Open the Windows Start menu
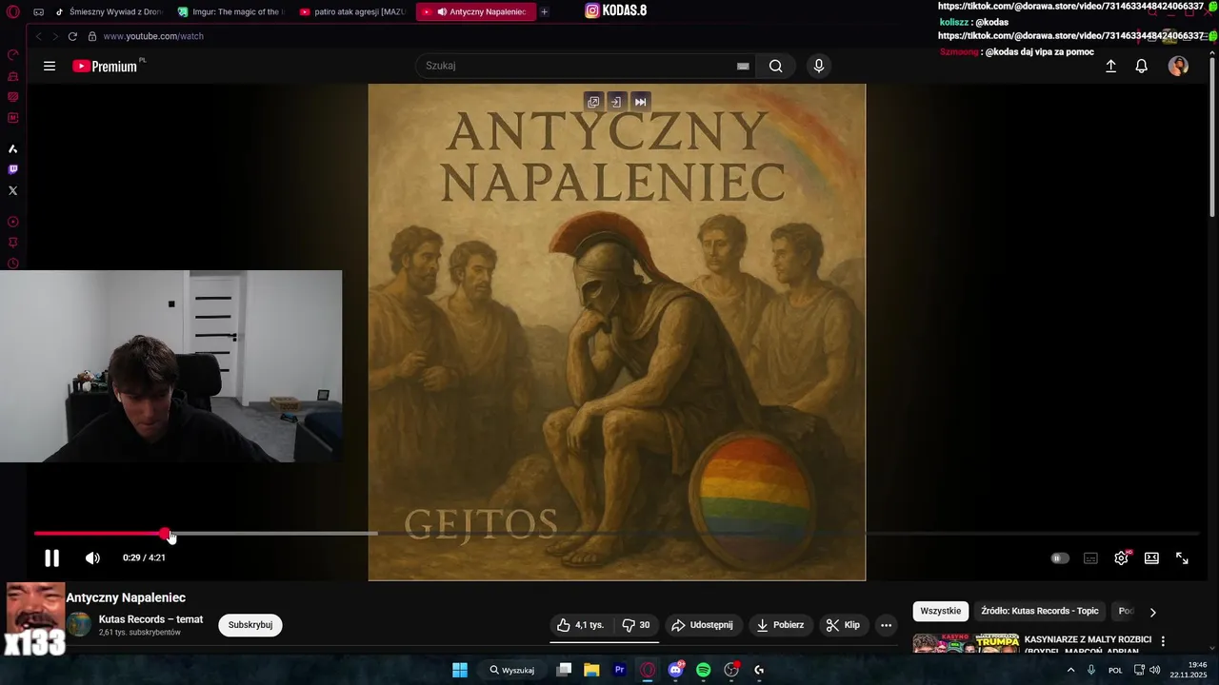 click(x=460, y=670)
